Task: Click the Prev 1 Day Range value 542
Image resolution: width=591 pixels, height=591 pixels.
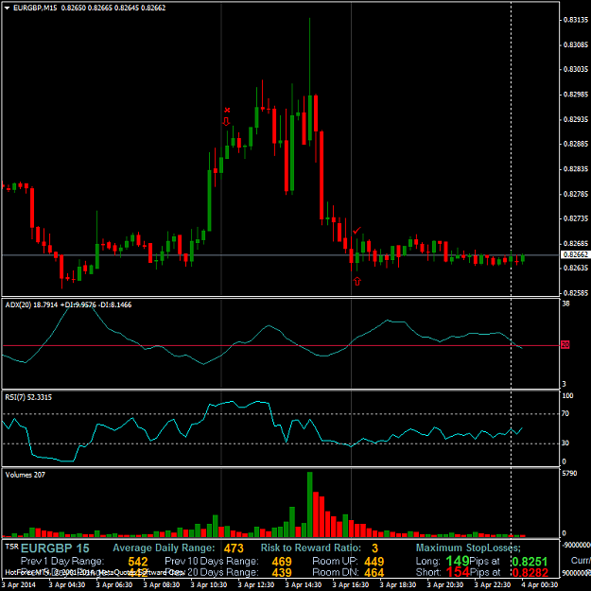Action: 137,562
